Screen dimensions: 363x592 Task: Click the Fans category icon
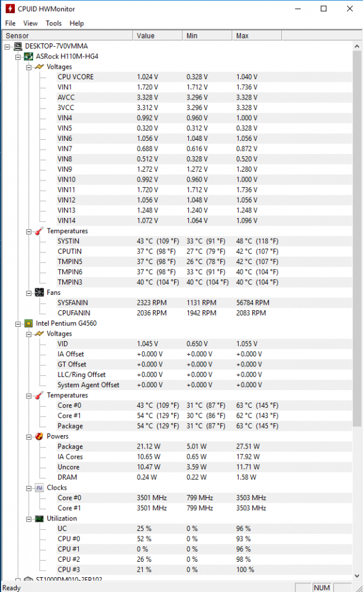(x=39, y=292)
